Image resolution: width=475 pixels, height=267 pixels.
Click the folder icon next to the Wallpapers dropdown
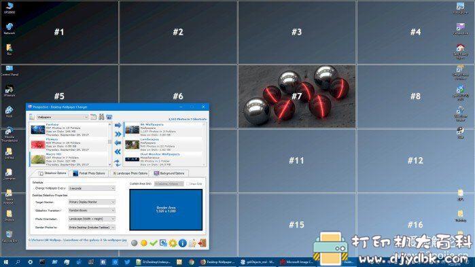click(x=93, y=117)
